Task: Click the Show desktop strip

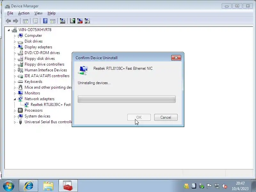Action: pos(254,186)
